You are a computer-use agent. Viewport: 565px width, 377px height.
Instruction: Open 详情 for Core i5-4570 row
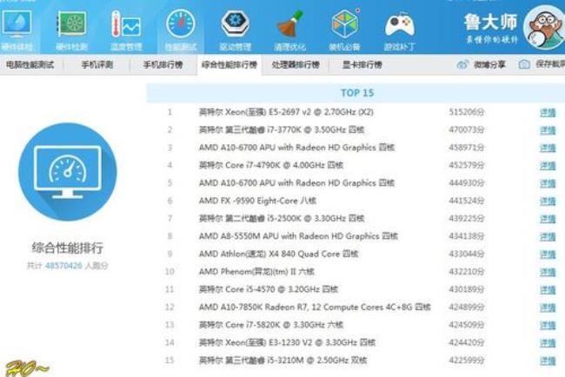[548, 289]
